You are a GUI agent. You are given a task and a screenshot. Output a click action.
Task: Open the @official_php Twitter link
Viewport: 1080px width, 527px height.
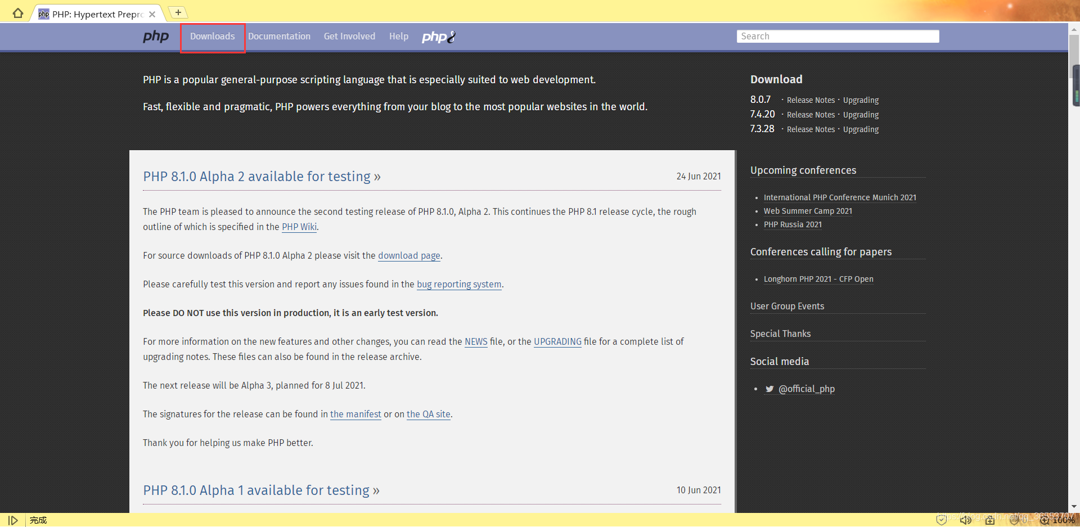click(806, 389)
